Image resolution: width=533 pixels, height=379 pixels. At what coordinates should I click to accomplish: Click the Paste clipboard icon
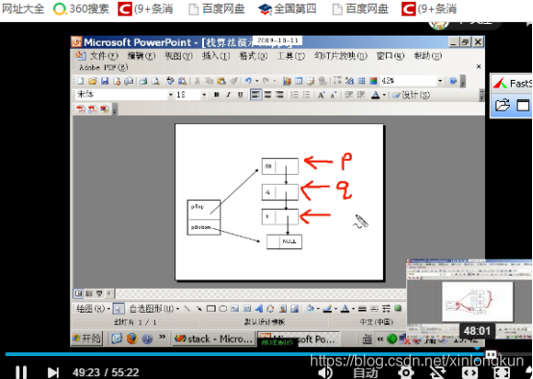pos(221,81)
